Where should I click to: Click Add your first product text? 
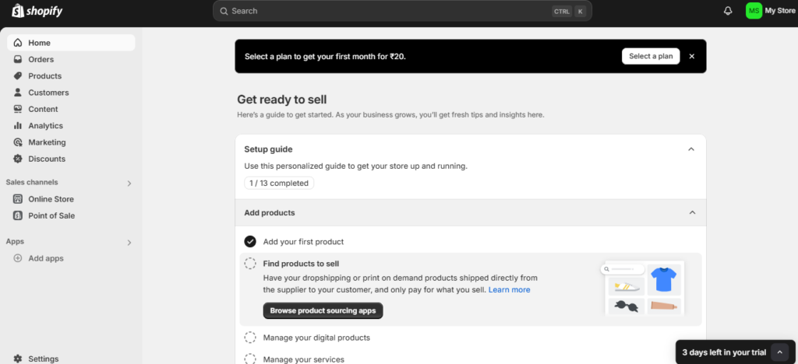point(303,242)
